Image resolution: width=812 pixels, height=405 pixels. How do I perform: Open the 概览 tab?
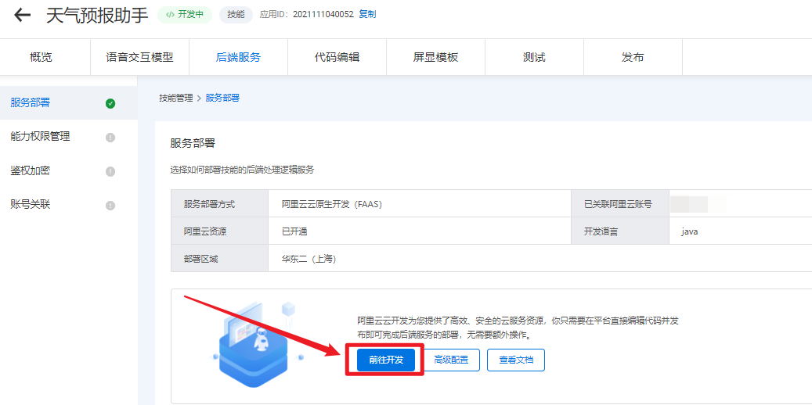point(41,57)
